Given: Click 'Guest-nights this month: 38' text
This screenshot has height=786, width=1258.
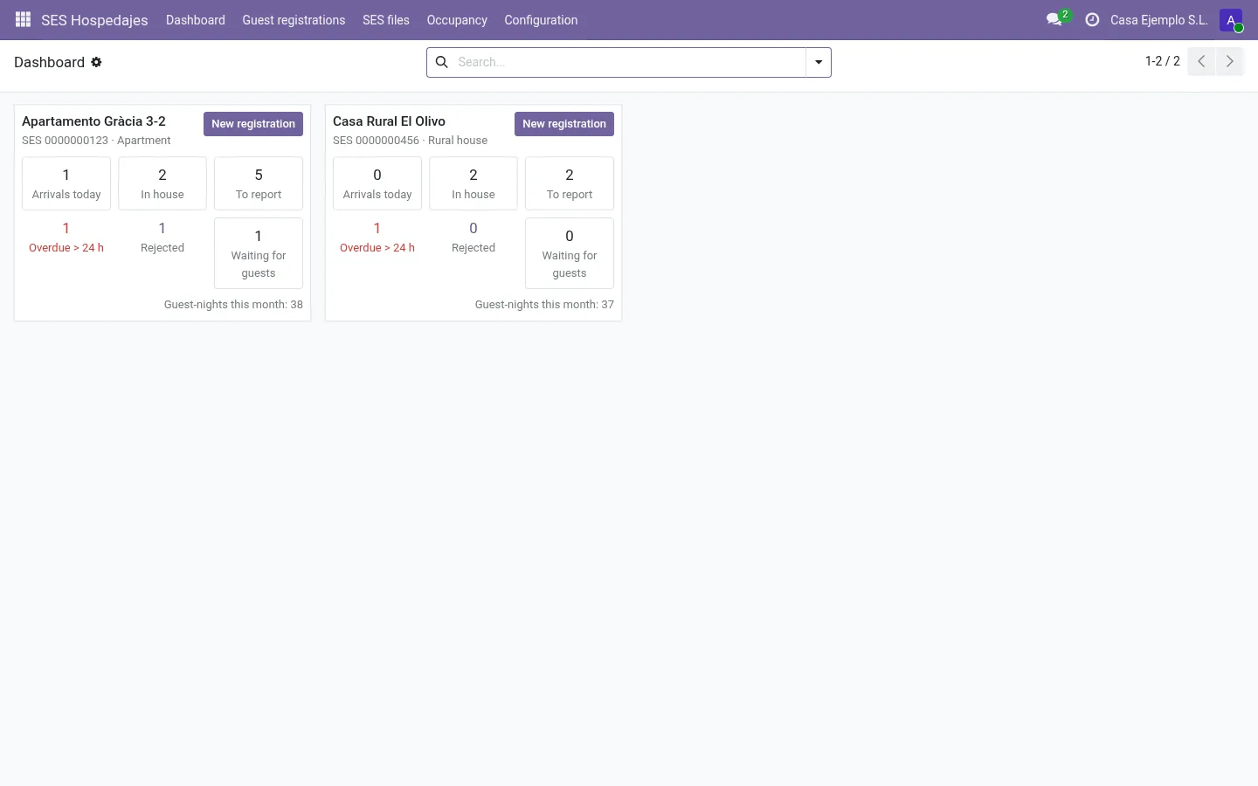Looking at the screenshot, I should 233,305.
